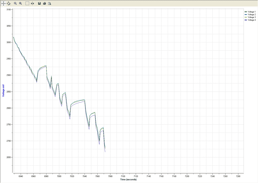The width and height of the screenshot is (258, 183).
Task: Select the 'Voltage 2' legend label
Action: coord(252,14)
